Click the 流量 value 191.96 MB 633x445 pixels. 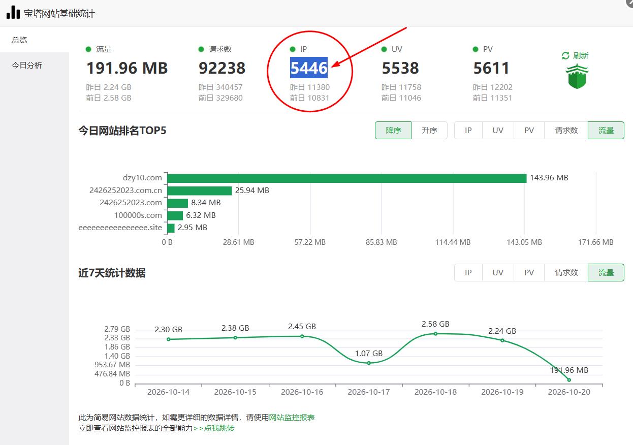point(127,68)
